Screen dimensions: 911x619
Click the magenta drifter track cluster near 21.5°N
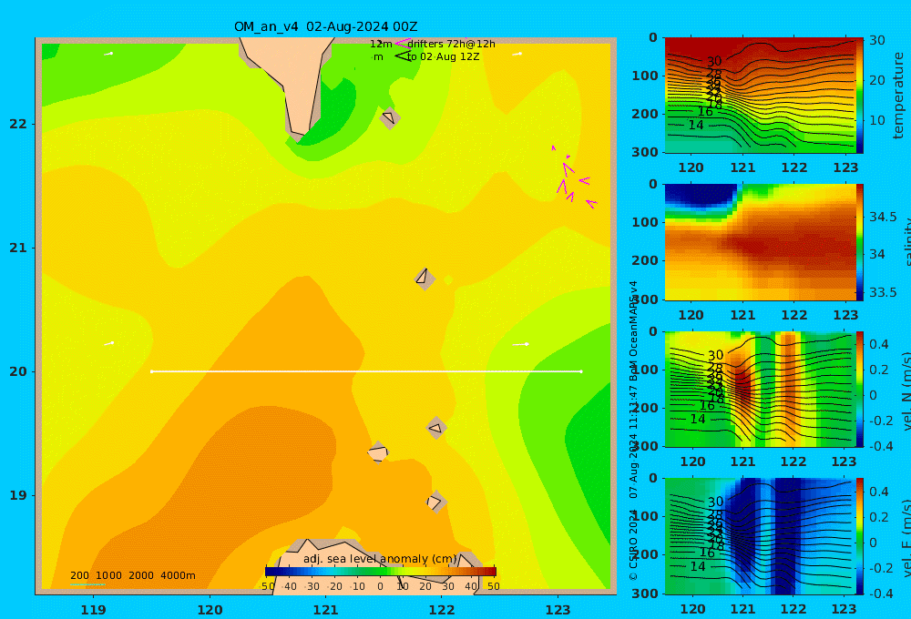click(573, 178)
